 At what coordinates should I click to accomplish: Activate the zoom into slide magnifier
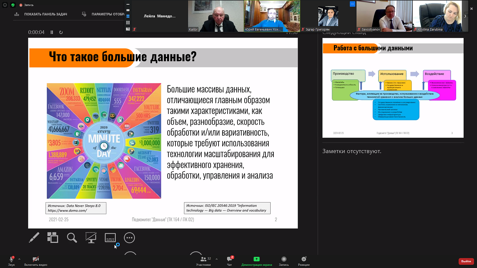click(72, 238)
